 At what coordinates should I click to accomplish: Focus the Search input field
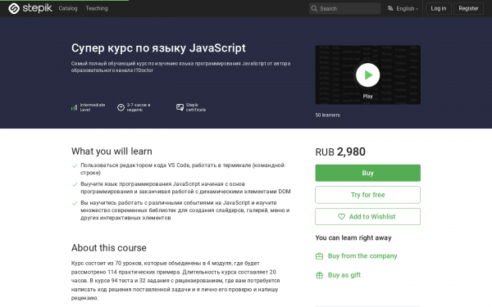pyautogui.click(x=344, y=8)
